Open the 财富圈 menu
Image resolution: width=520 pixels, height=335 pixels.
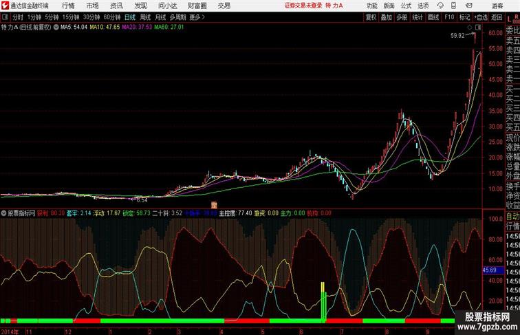[x=197, y=6]
